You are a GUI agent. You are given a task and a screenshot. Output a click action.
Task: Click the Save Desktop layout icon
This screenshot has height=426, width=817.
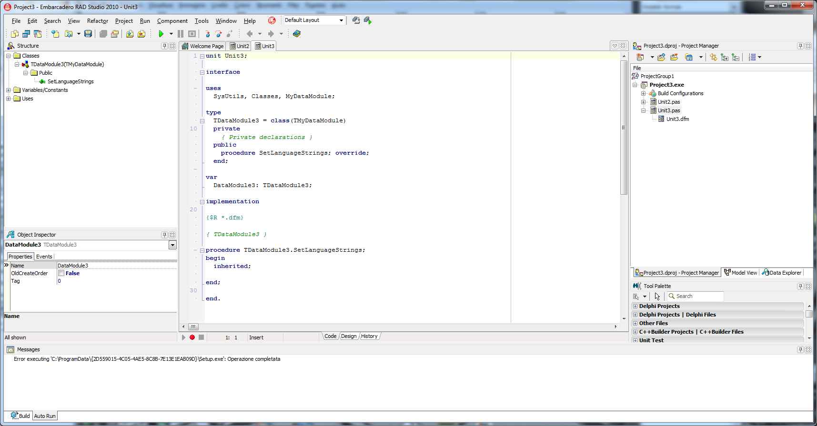pos(356,20)
